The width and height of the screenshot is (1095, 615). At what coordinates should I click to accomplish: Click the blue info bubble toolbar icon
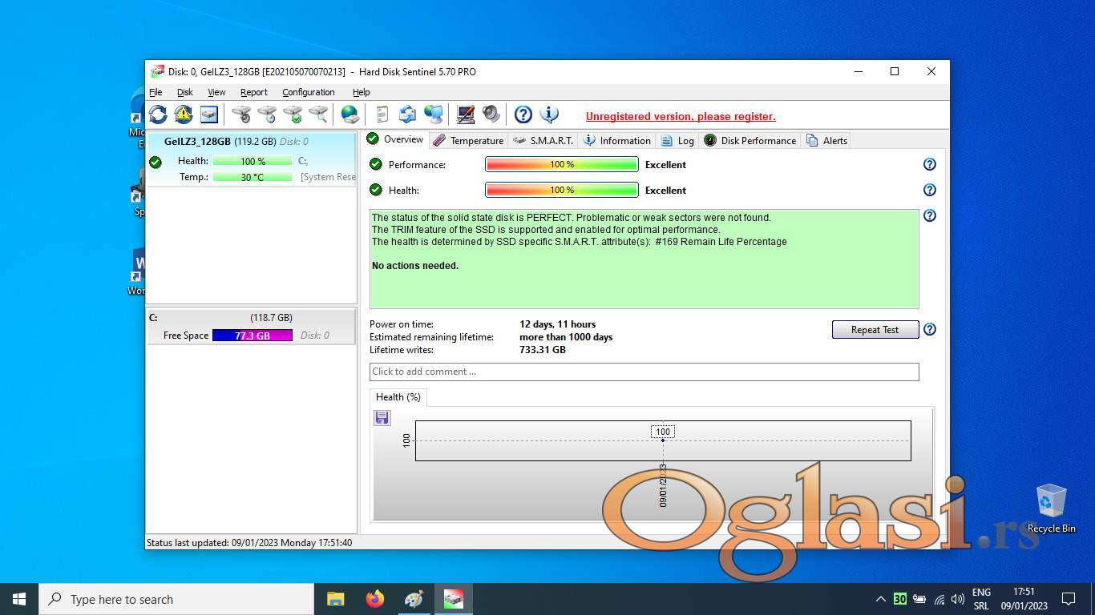(x=549, y=115)
